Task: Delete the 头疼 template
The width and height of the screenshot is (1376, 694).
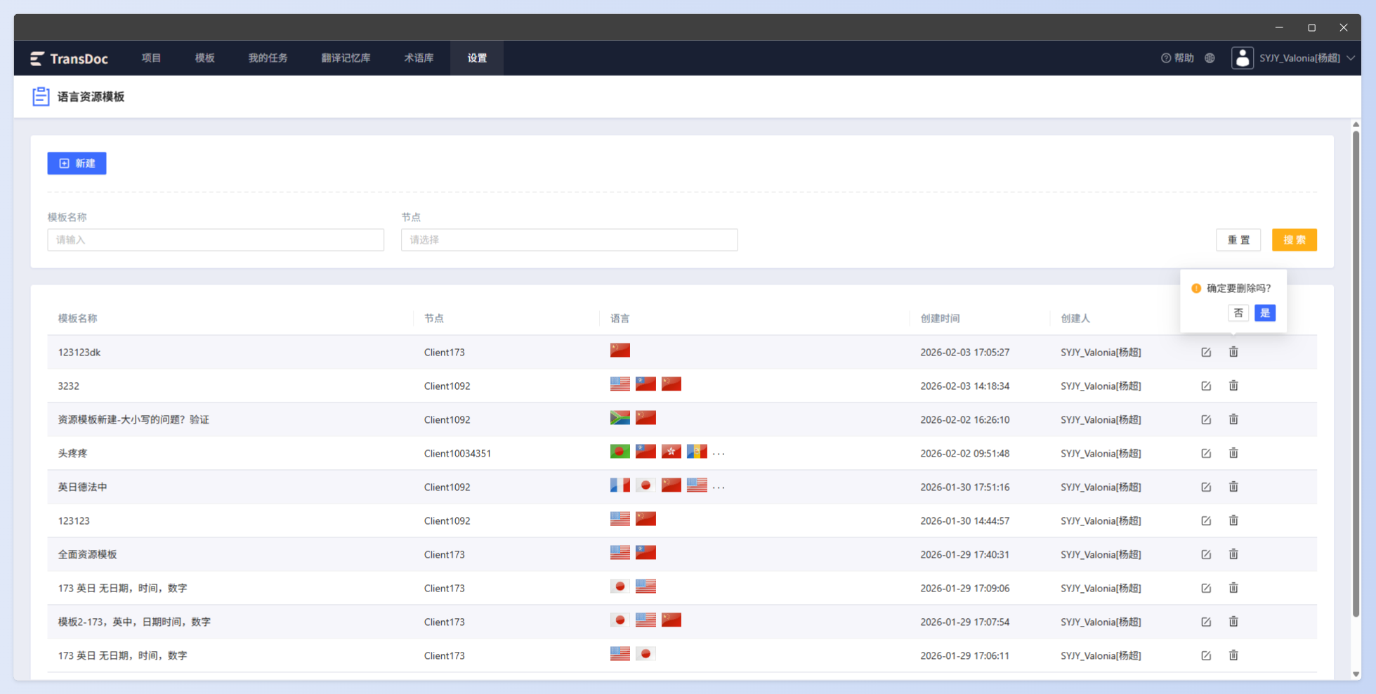Action: click(x=1233, y=453)
